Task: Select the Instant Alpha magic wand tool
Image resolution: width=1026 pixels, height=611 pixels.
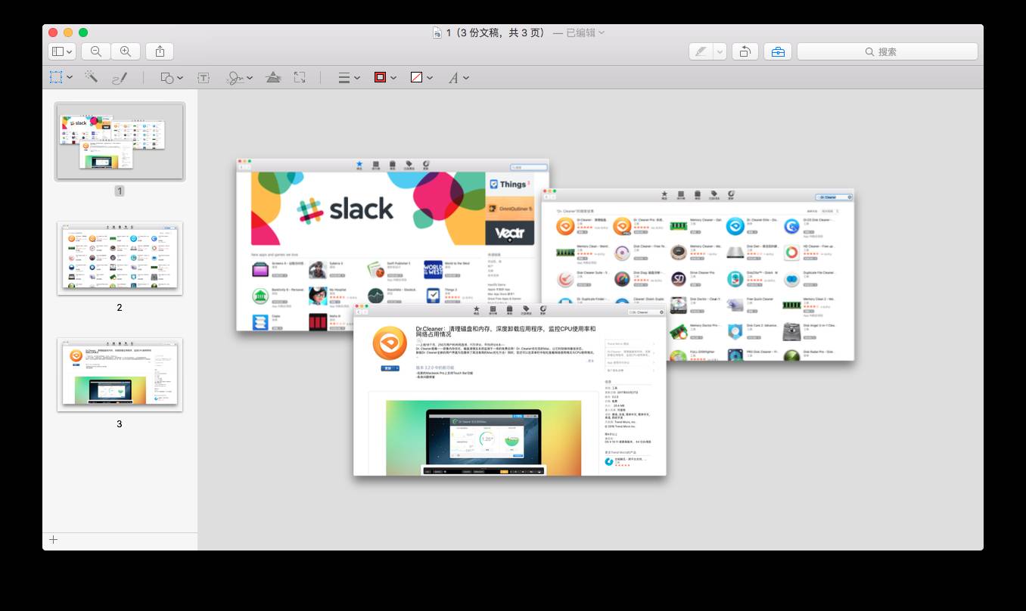Action: [92, 77]
